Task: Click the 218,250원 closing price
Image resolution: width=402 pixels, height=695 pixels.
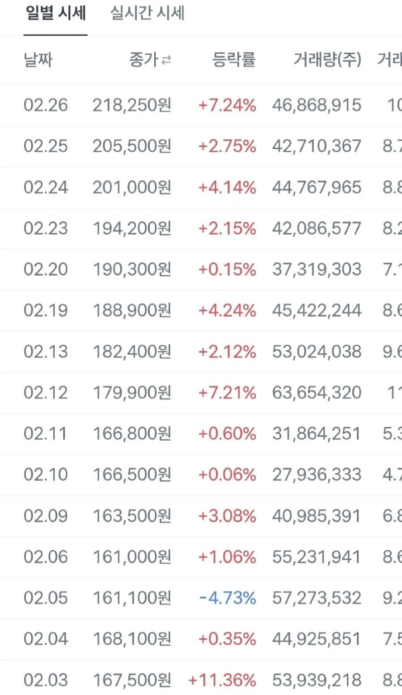Action: click(x=132, y=105)
